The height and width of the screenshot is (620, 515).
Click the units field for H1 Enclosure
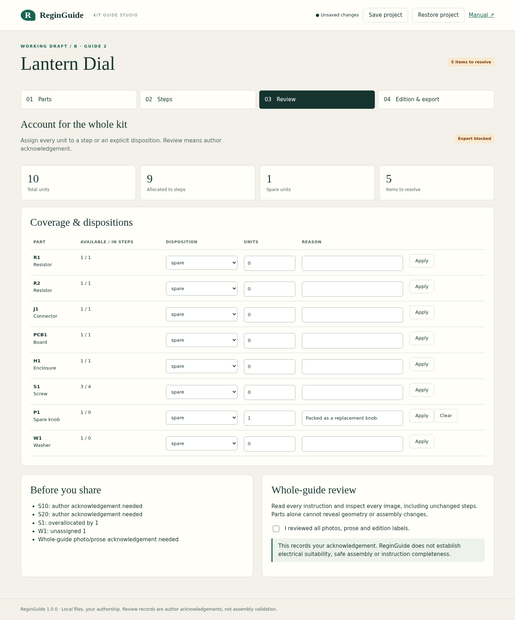coord(270,367)
